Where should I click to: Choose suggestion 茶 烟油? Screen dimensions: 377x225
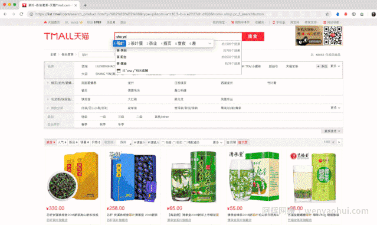[122, 63]
